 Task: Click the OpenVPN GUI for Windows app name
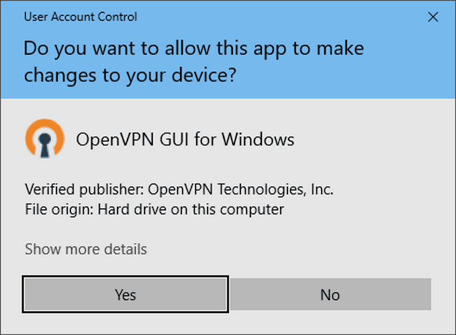(185, 139)
